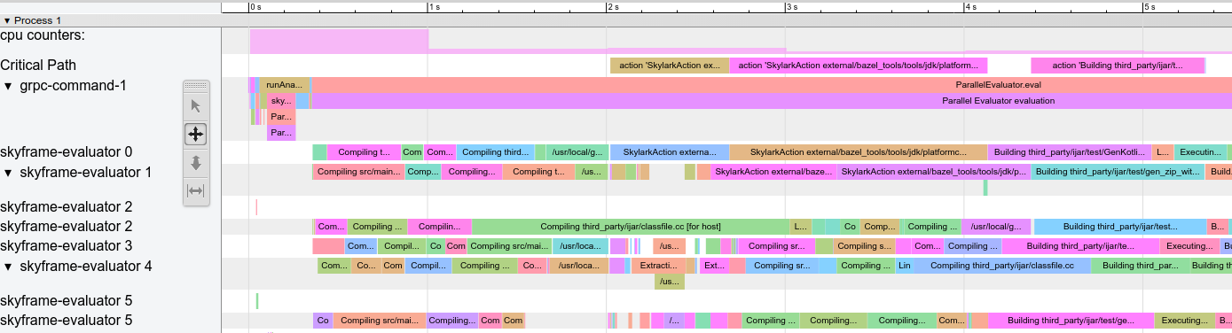Screen dimensions: 1232x333
Task: Select the arrow selection mode tool
Action: [196, 106]
